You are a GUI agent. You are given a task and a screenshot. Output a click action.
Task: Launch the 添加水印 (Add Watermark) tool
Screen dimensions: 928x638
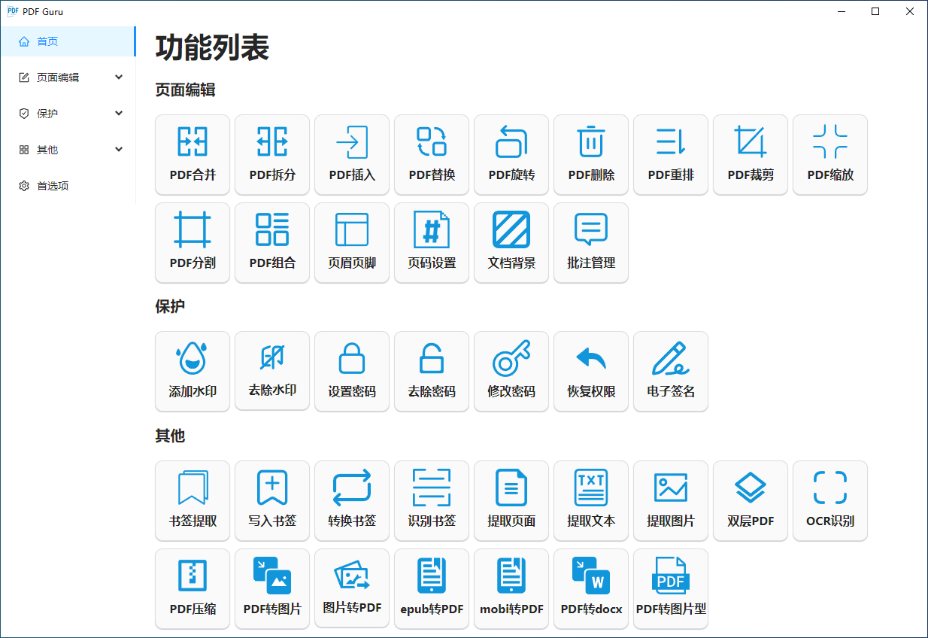[192, 370]
